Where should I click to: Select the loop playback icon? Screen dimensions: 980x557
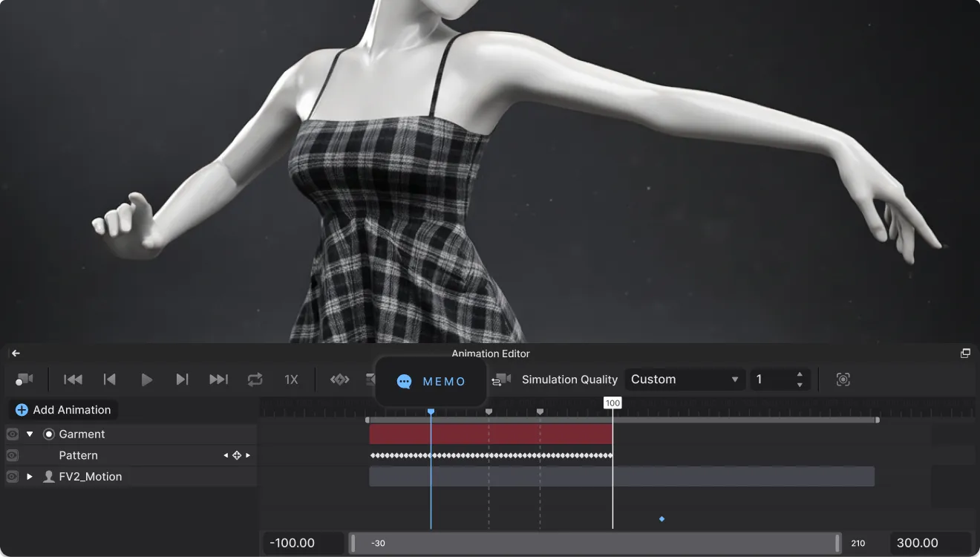click(x=255, y=380)
